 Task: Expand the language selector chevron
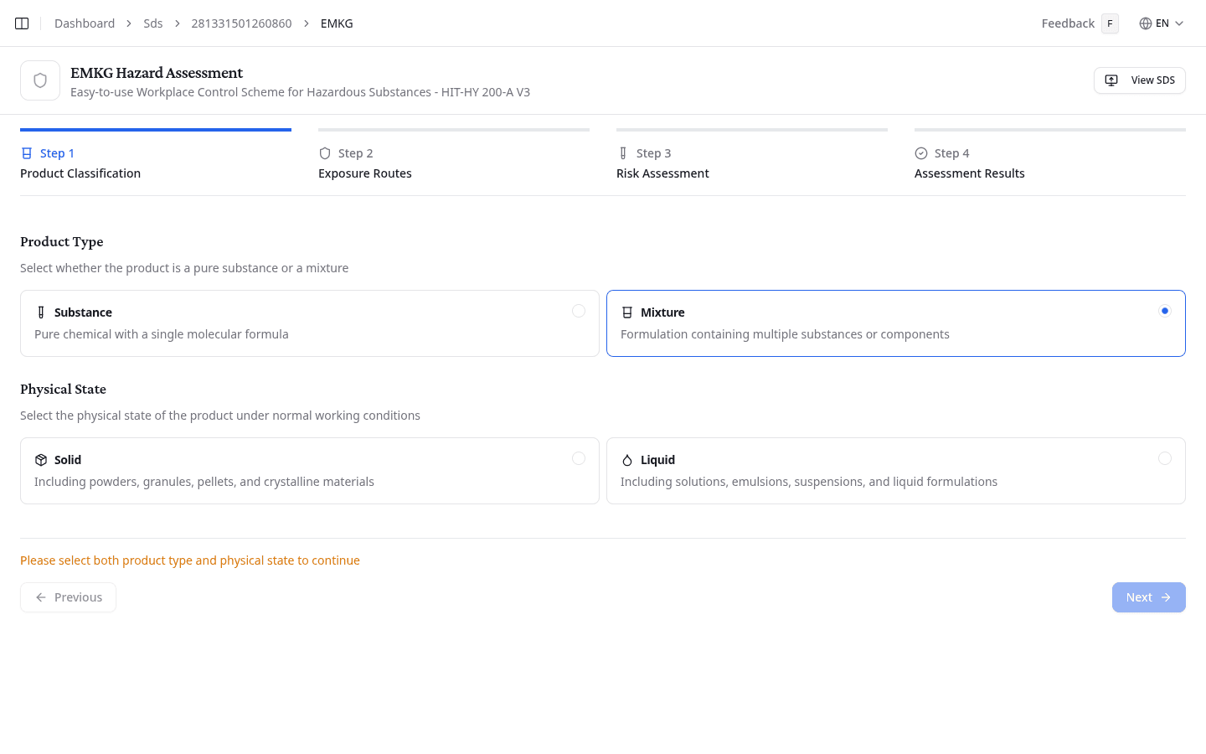(1180, 23)
